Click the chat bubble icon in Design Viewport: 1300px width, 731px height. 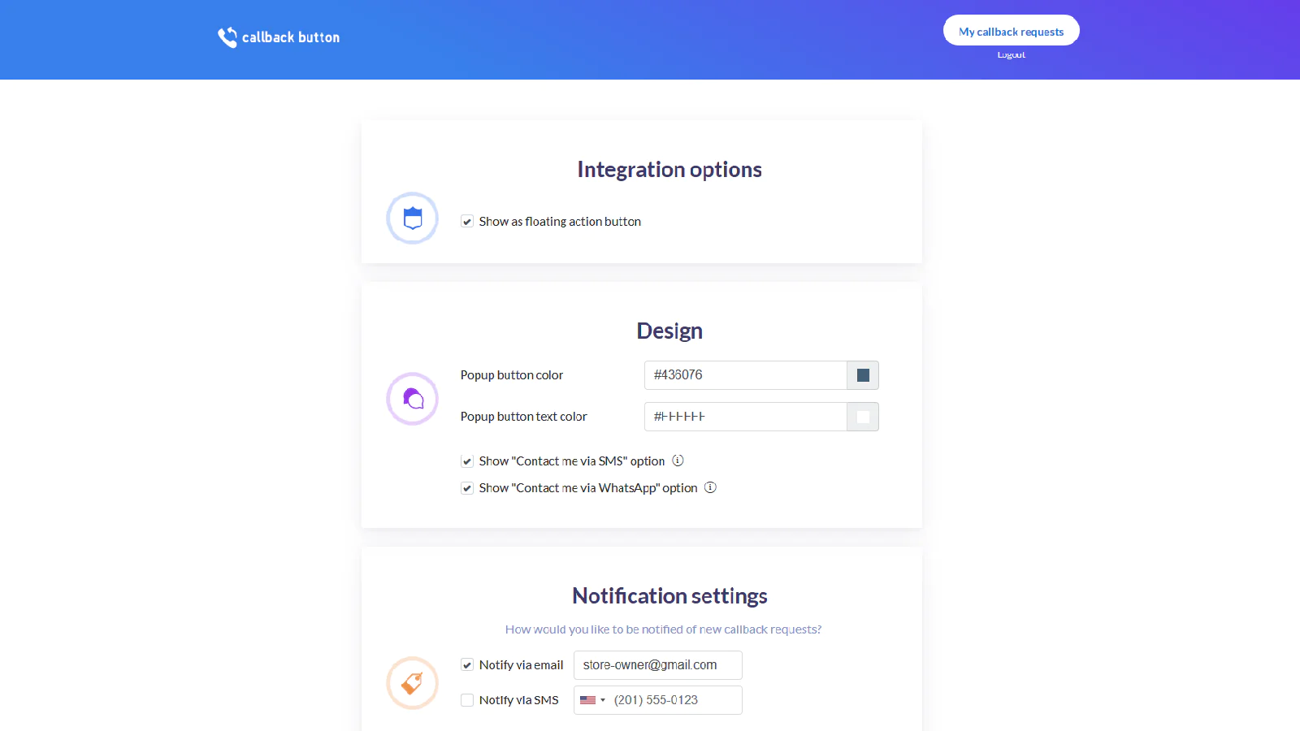tap(412, 399)
